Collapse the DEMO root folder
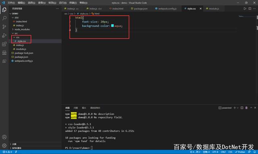Viewport: 258px width, 154px height. (x=15, y=13)
